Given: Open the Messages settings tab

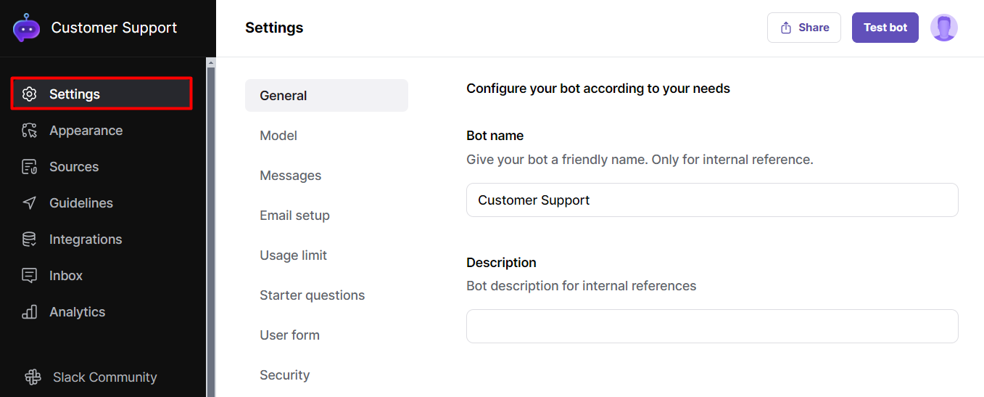Looking at the screenshot, I should tap(290, 176).
